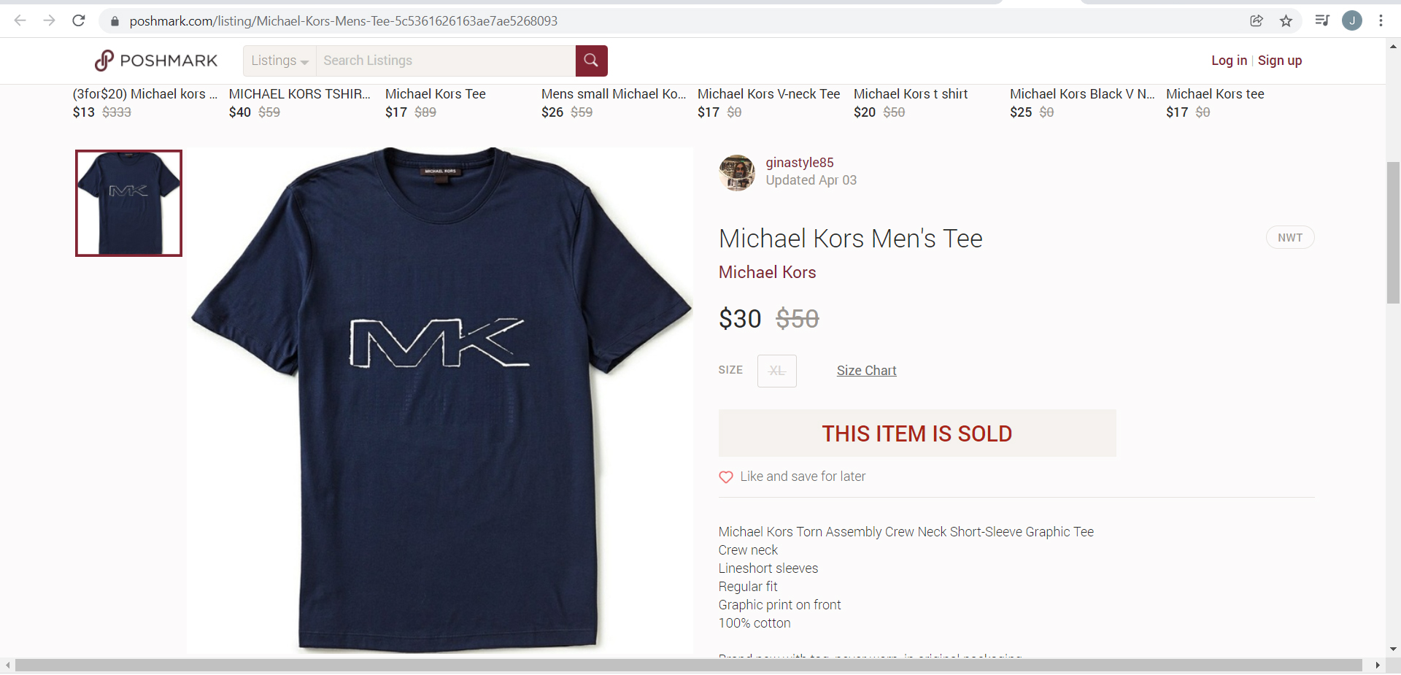Go back with the browser back arrow
1401x675 pixels.
[x=20, y=20]
